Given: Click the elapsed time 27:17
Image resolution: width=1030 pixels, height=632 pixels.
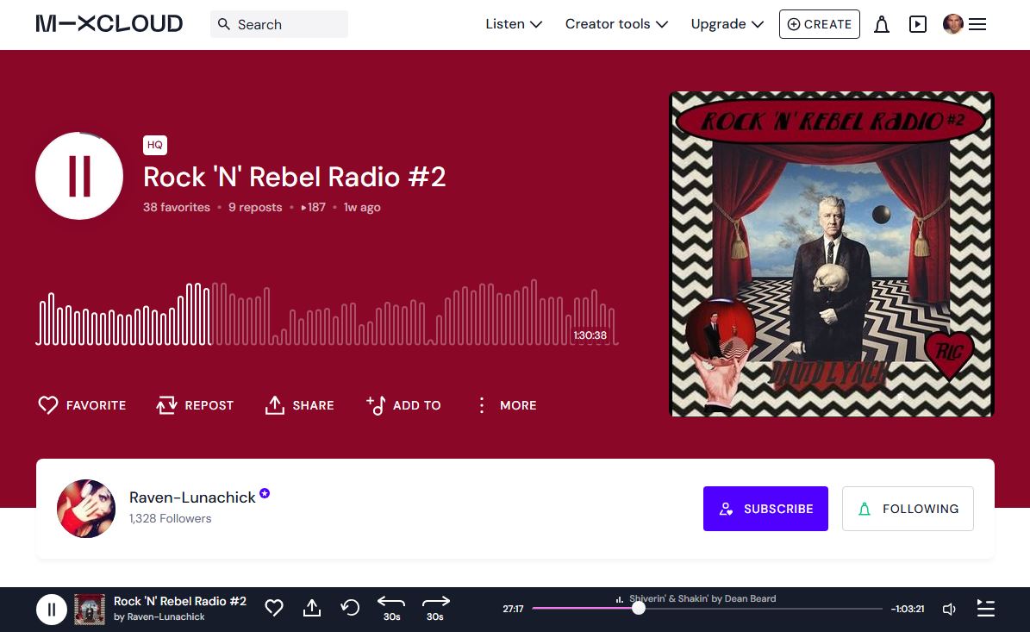Looking at the screenshot, I should coord(513,609).
